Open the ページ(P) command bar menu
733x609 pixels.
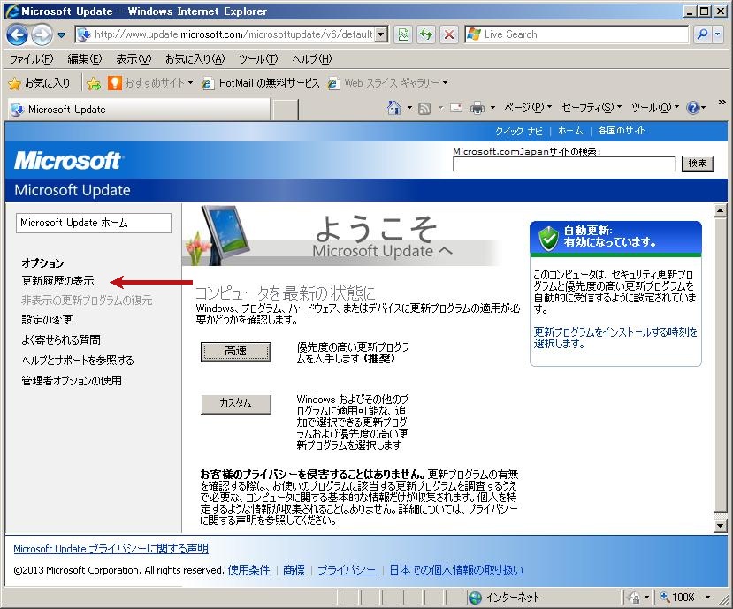tap(528, 108)
